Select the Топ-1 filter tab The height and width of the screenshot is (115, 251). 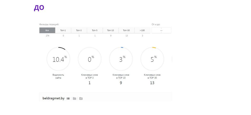[63, 30]
